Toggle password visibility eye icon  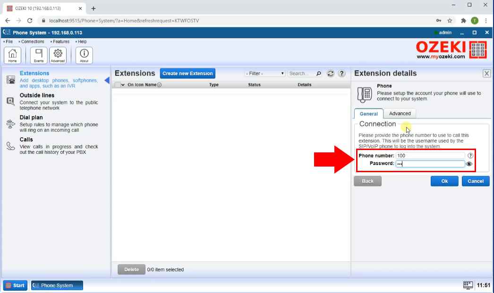point(469,164)
